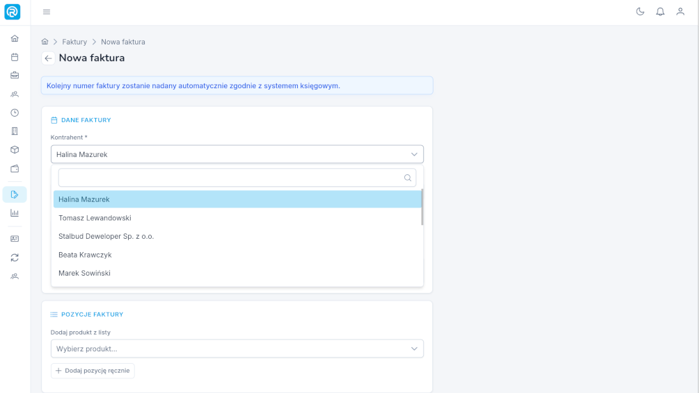
Task: Select Halina Mazurek from the list
Action: point(237,199)
